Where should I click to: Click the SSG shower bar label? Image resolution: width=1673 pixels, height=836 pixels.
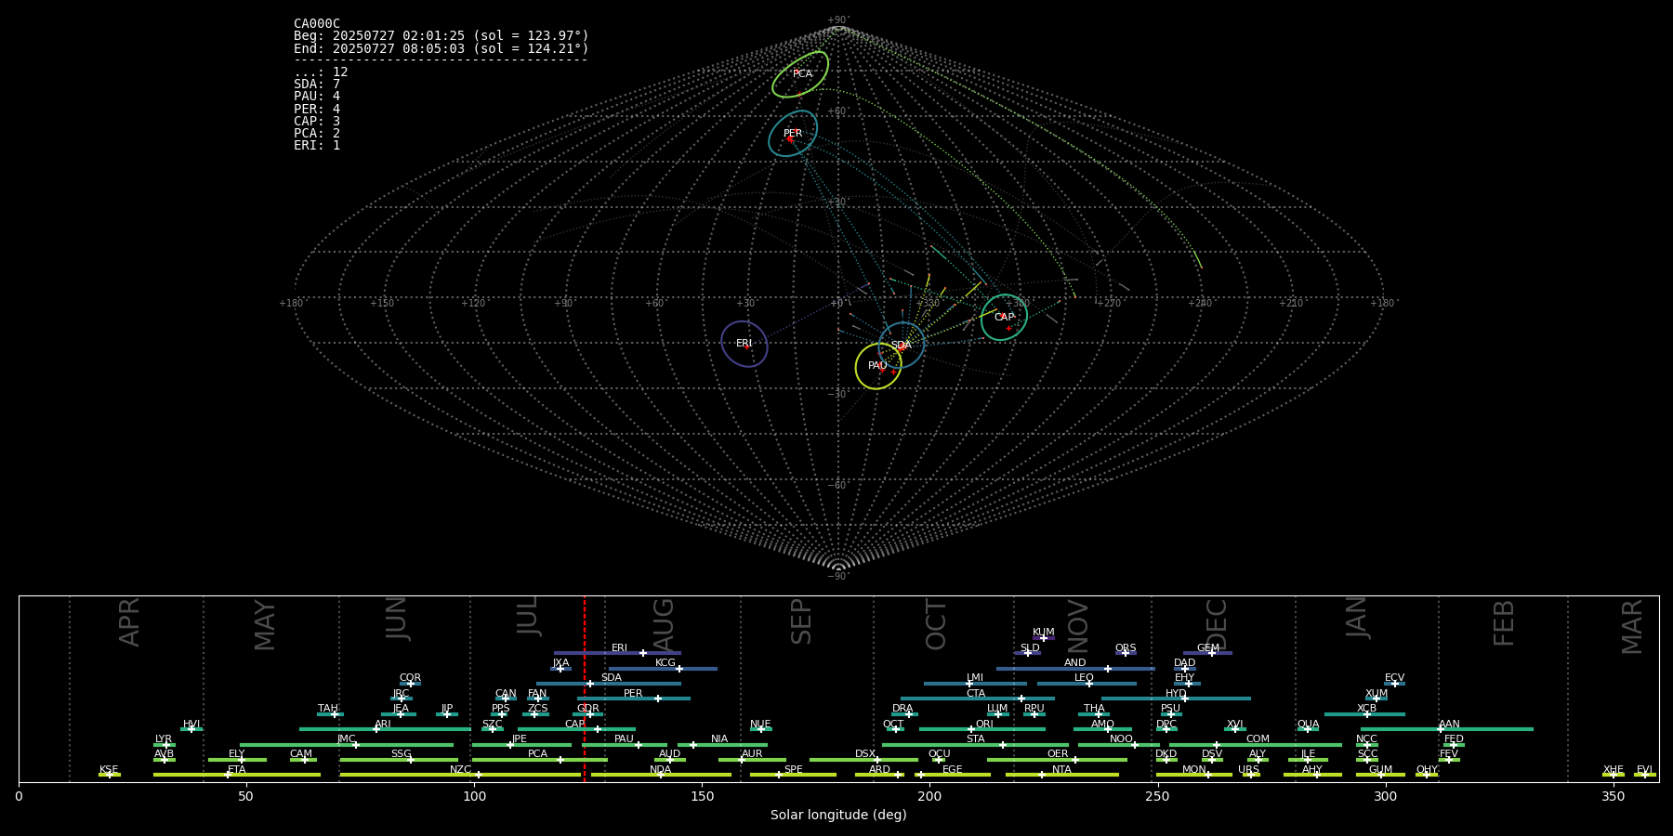point(401,754)
